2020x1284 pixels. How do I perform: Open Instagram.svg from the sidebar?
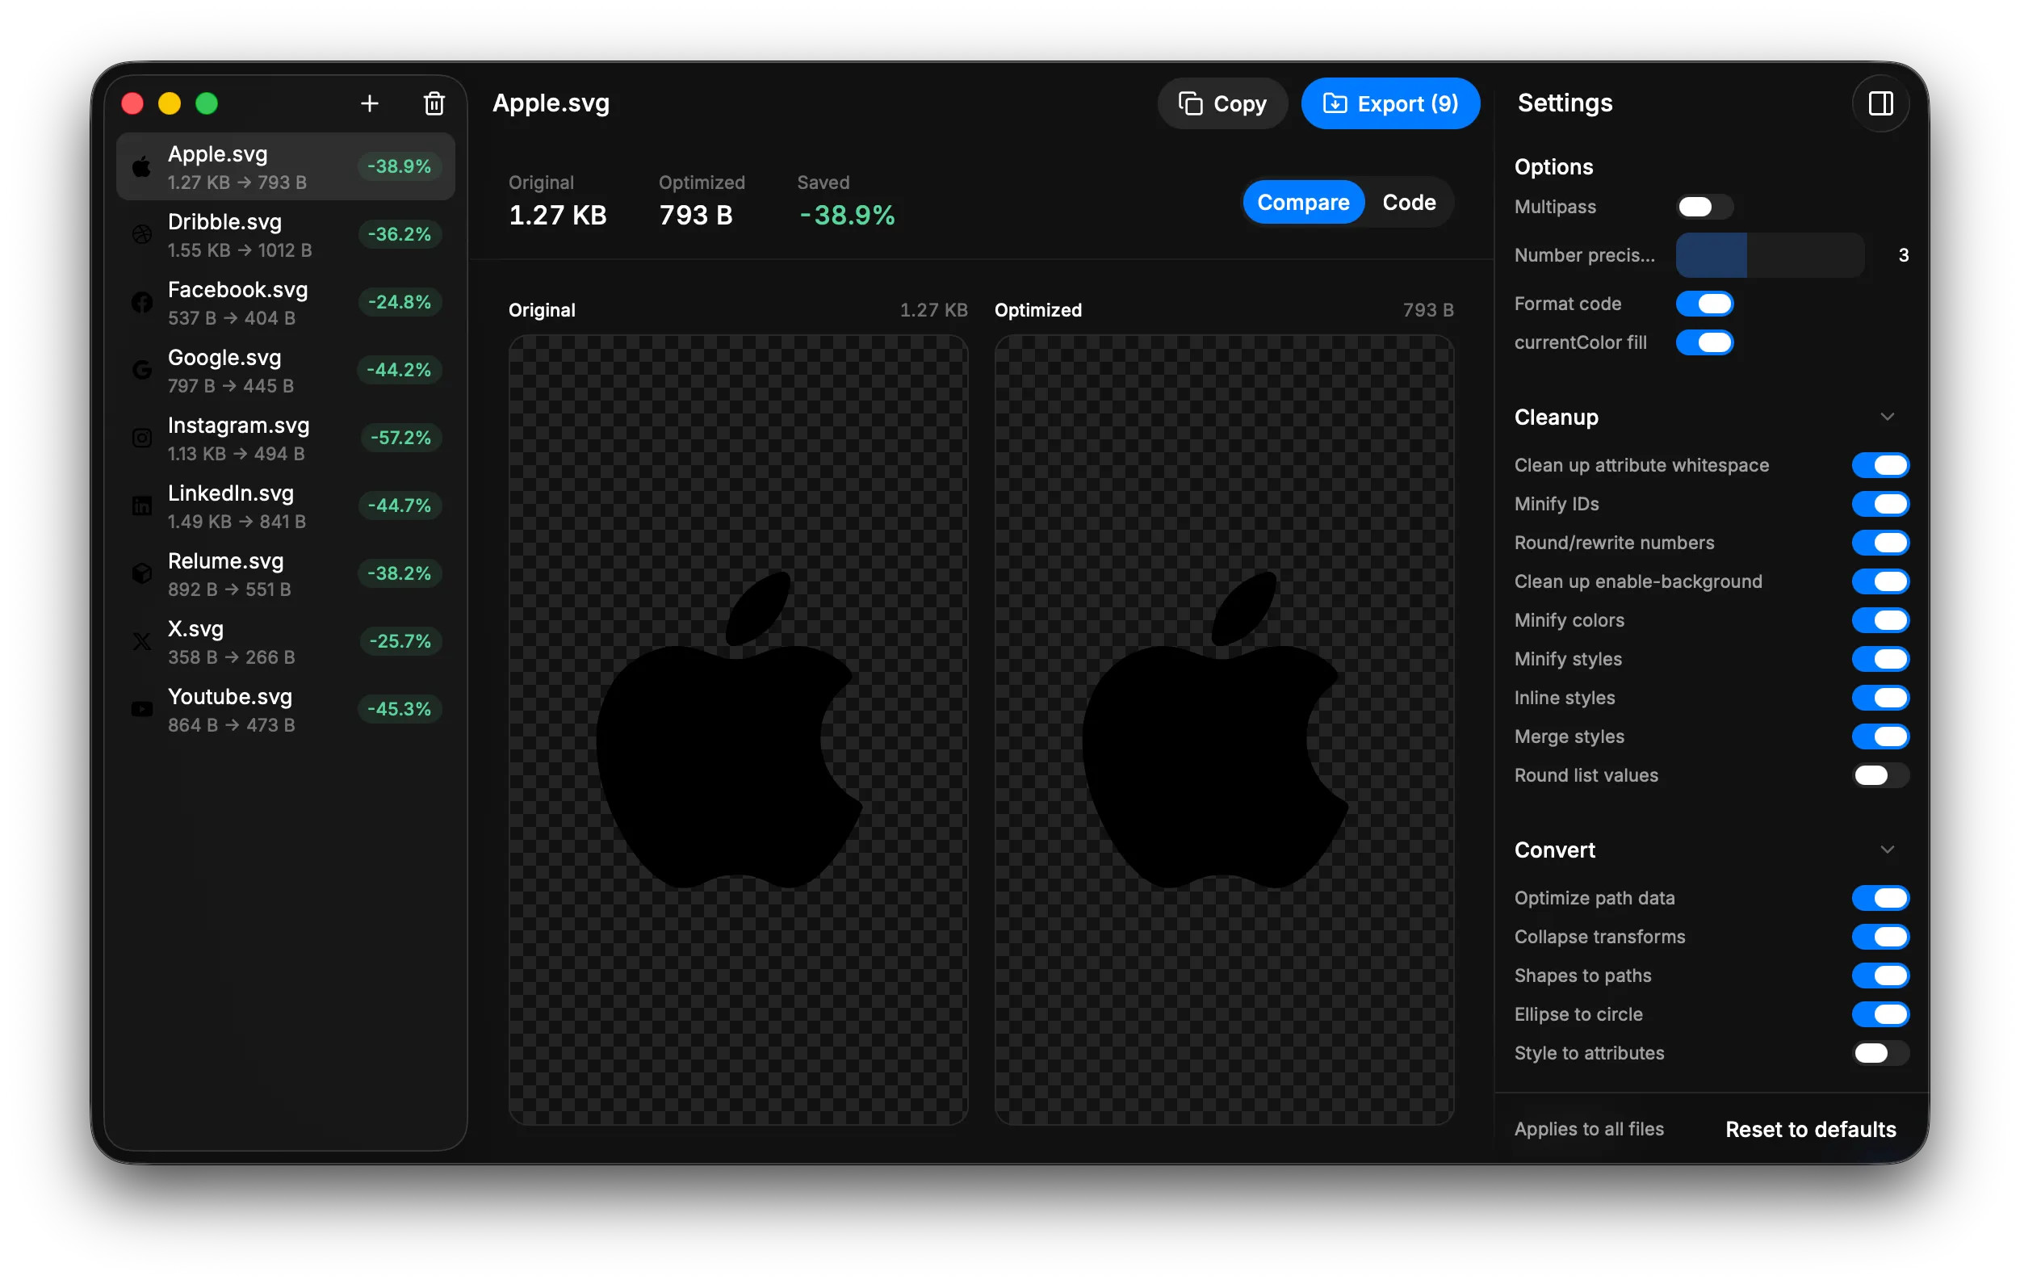(285, 438)
